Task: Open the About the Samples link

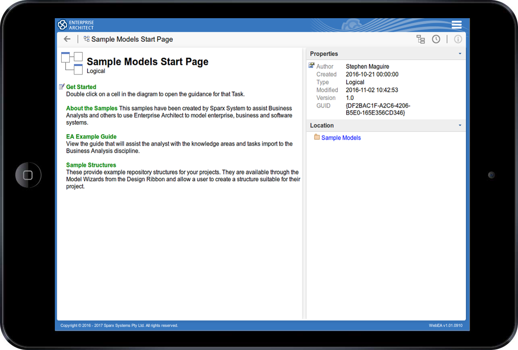Action: [92, 108]
